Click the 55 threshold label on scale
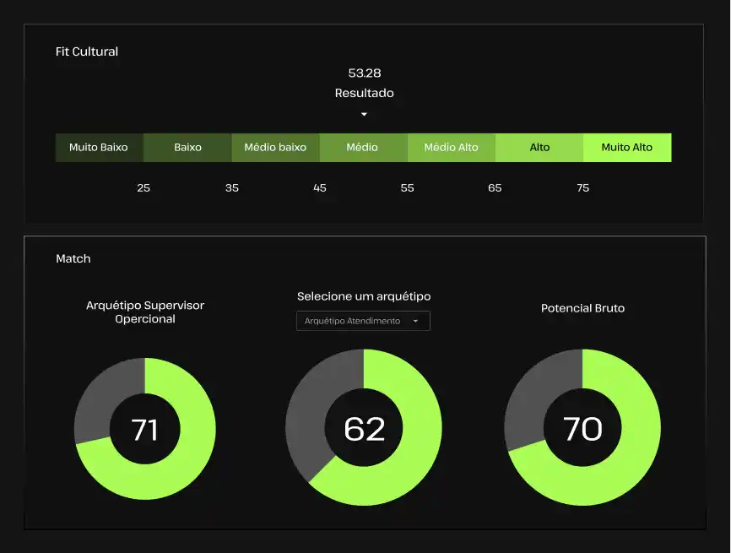The width and height of the screenshot is (731, 553). pos(407,187)
